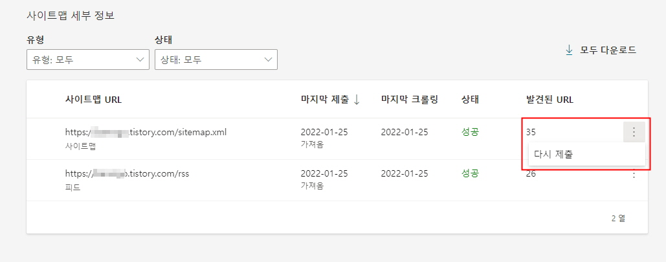Click the 피드 type label under rss

tap(72, 187)
